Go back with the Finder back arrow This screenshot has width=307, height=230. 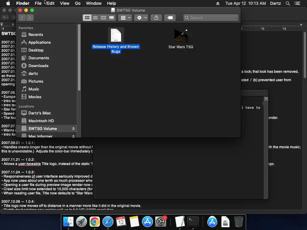click(x=22, y=18)
